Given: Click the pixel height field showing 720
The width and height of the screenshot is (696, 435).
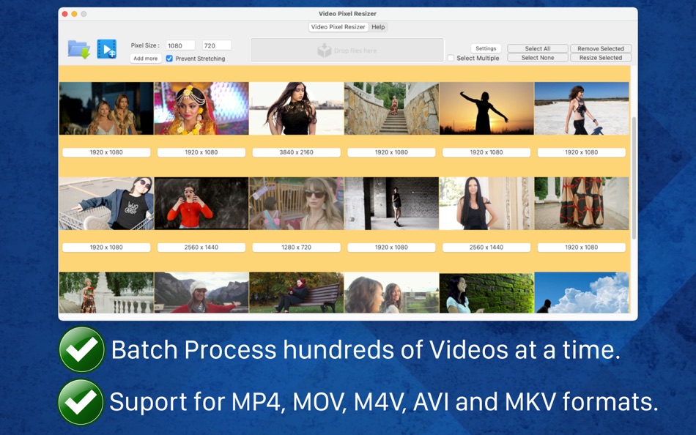Looking at the screenshot, I should (x=217, y=45).
